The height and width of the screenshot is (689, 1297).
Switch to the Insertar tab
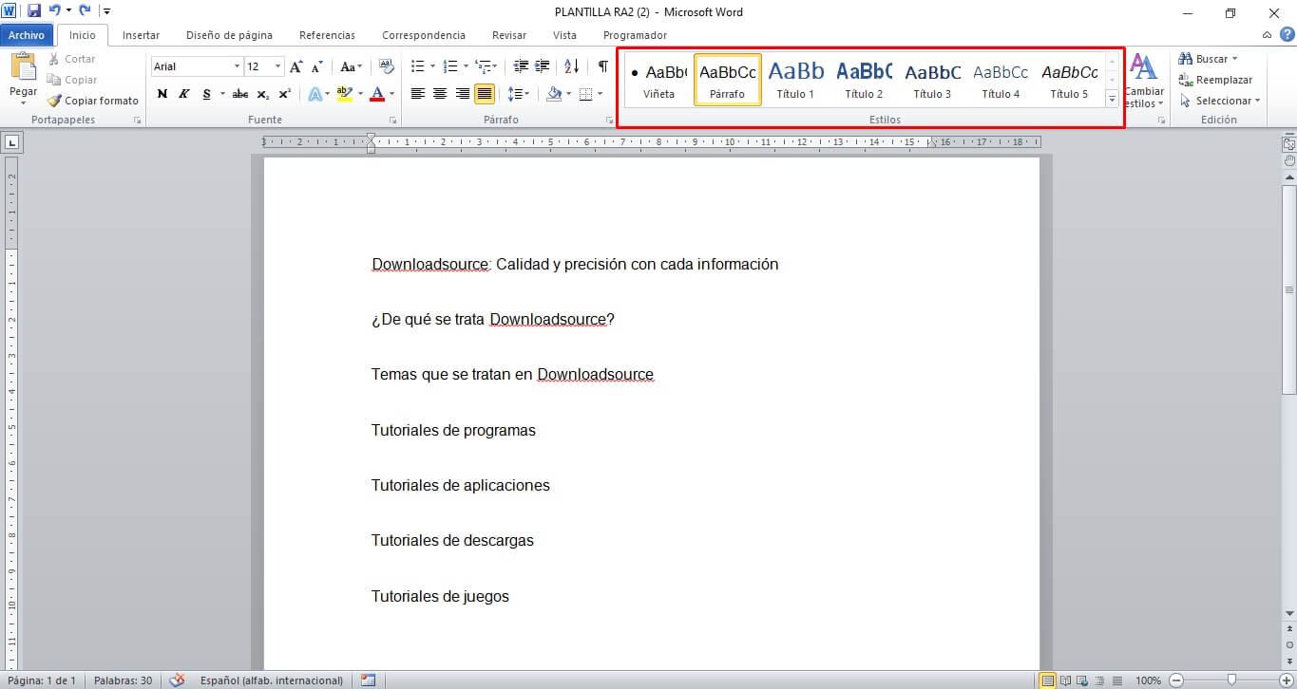pos(141,35)
